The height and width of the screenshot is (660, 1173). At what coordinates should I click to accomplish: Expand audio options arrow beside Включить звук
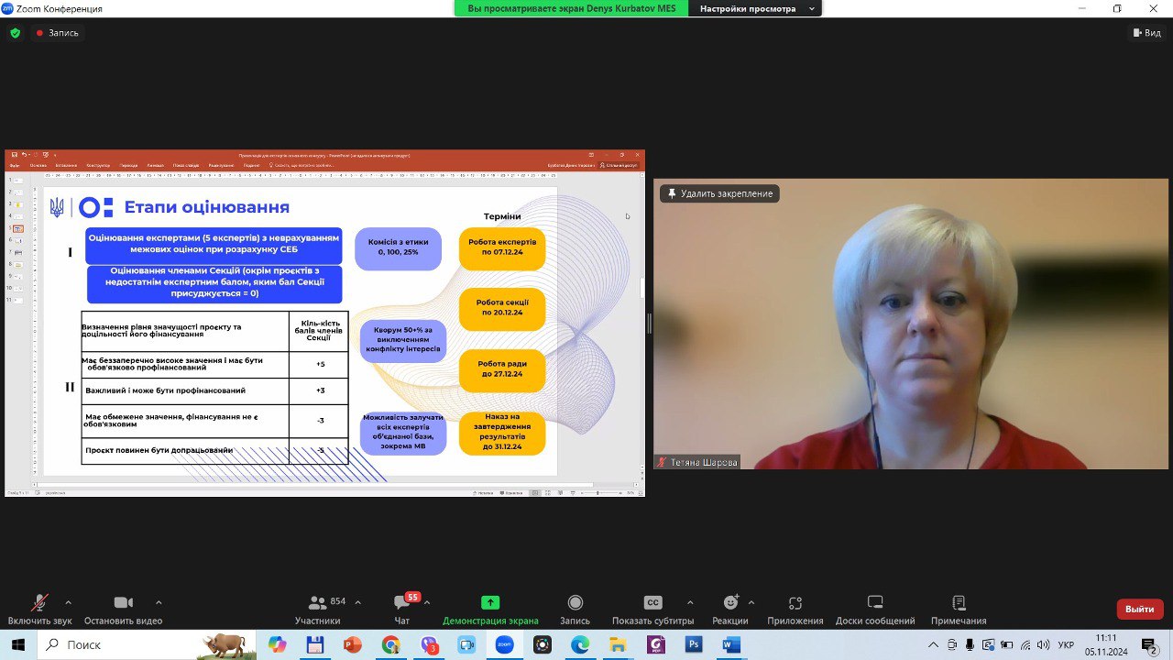[x=68, y=602]
